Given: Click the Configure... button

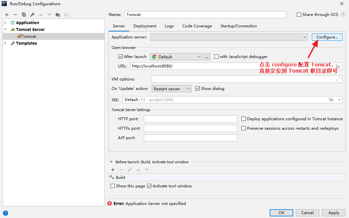Looking at the screenshot, I should tap(327, 37).
